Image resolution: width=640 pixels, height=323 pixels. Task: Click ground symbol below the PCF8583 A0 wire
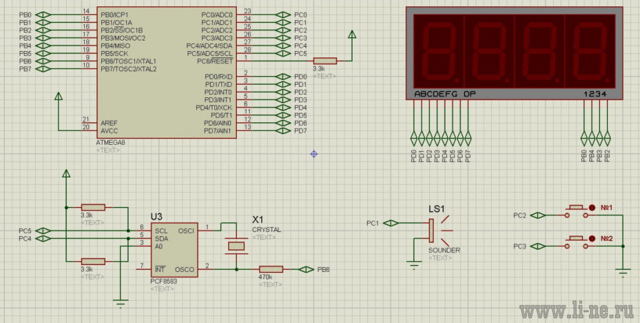point(121,304)
